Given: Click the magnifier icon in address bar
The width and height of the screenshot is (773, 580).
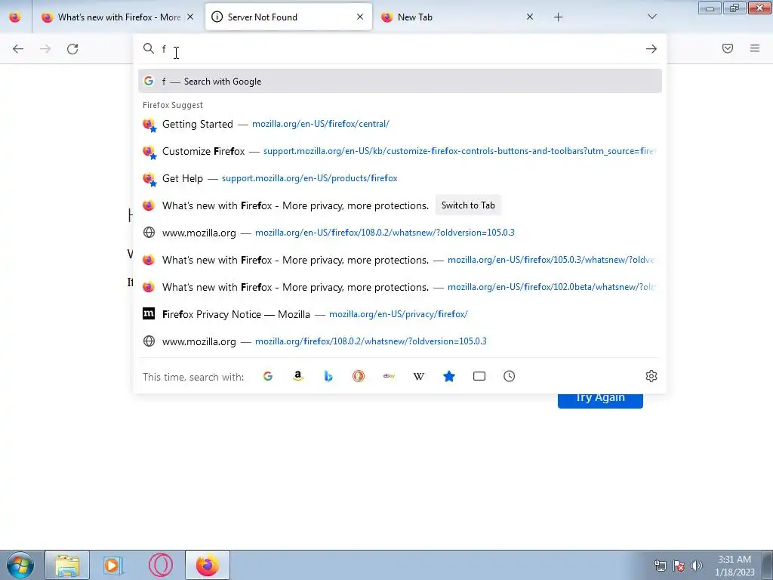Looking at the screenshot, I should pyautogui.click(x=149, y=48).
